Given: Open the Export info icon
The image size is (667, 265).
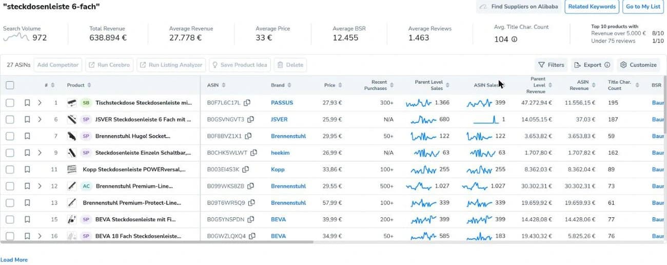Looking at the screenshot, I should pyautogui.click(x=607, y=65).
